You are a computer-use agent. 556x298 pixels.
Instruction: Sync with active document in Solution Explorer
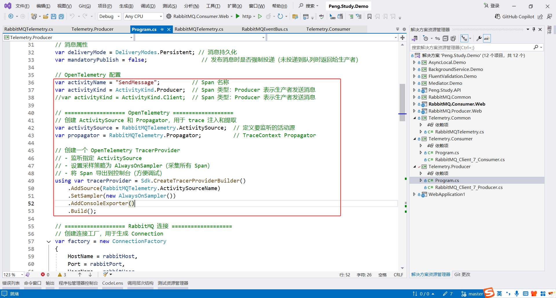[438, 38]
